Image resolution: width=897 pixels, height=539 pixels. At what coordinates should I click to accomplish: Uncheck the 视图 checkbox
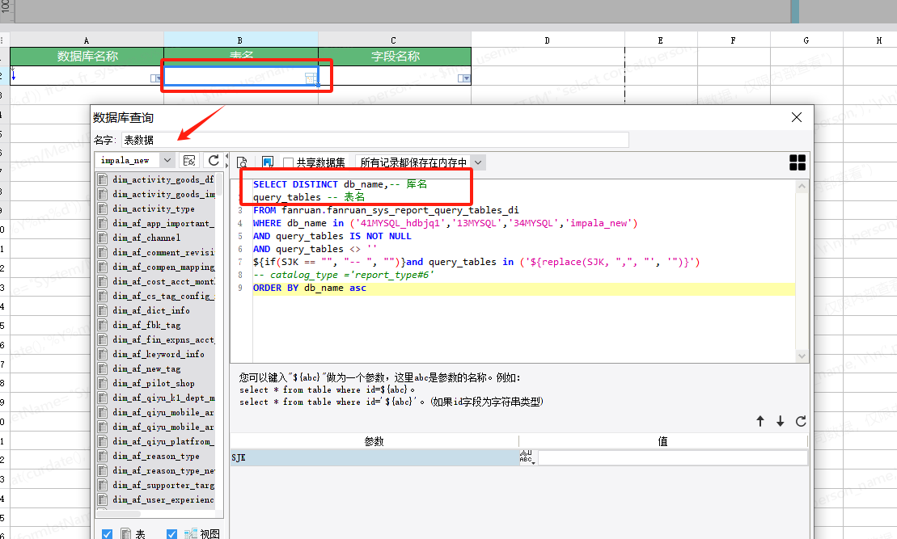(x=171, y=534)
